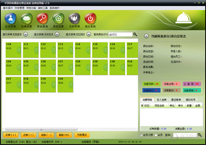Image resolution: width=206 pixels, height=145 pixels.
Task: Click search magnifier beside ab001 field
Action: 135,34
